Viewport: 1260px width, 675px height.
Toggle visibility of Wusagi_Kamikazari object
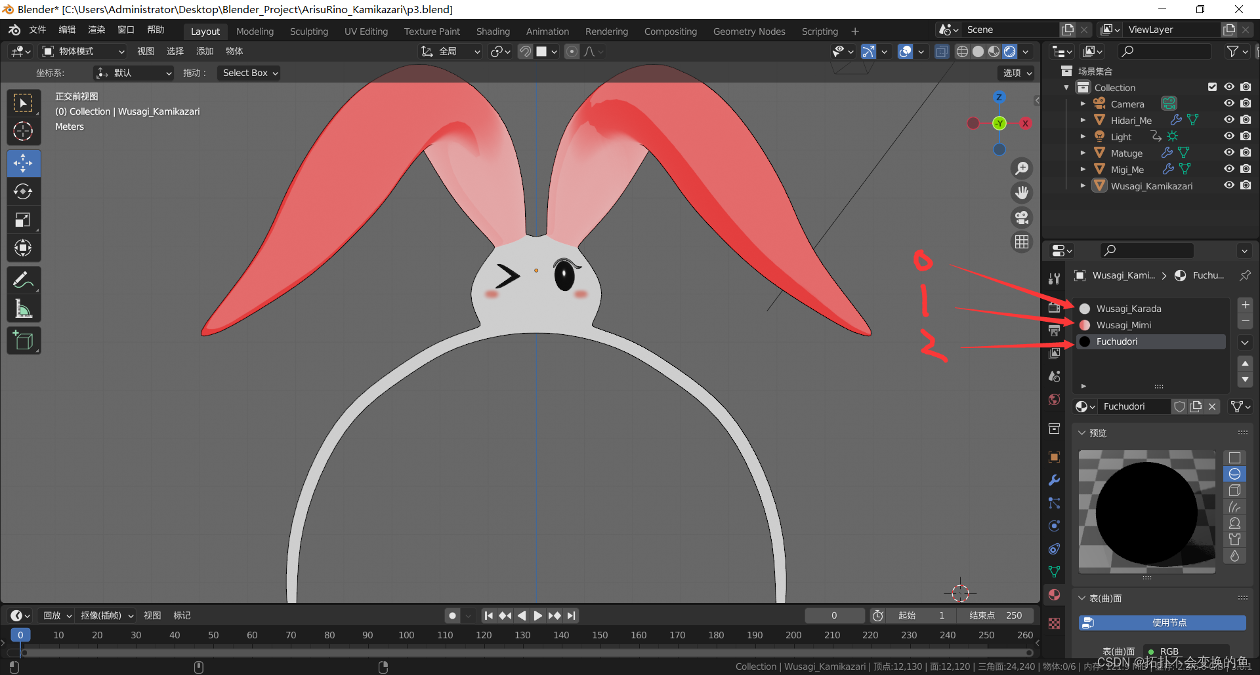[x=1229, y=185]
